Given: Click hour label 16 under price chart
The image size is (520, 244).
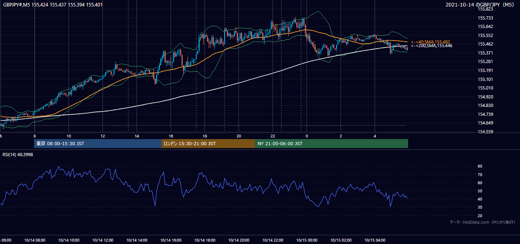Looking at the screenshot, I should (x=171, y=136).
